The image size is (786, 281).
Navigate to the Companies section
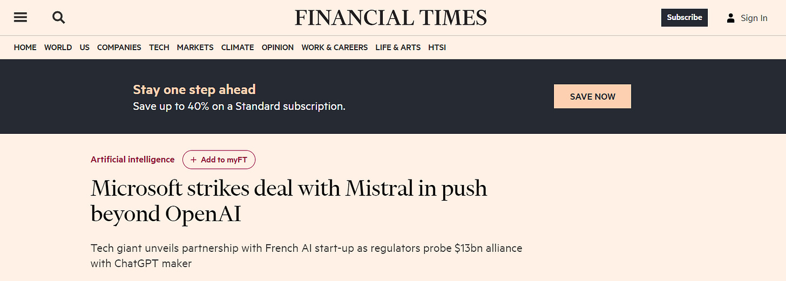119,47
